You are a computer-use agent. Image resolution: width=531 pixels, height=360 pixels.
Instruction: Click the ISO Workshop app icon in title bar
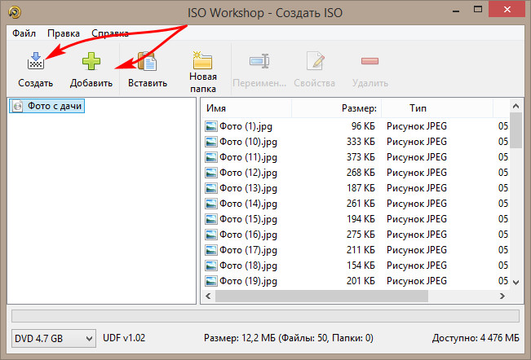(x=15, y=12)
